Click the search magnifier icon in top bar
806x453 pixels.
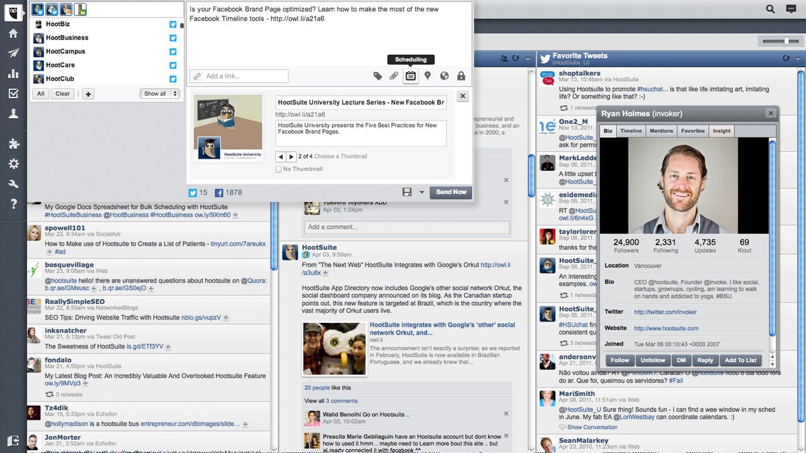(771, 9)
